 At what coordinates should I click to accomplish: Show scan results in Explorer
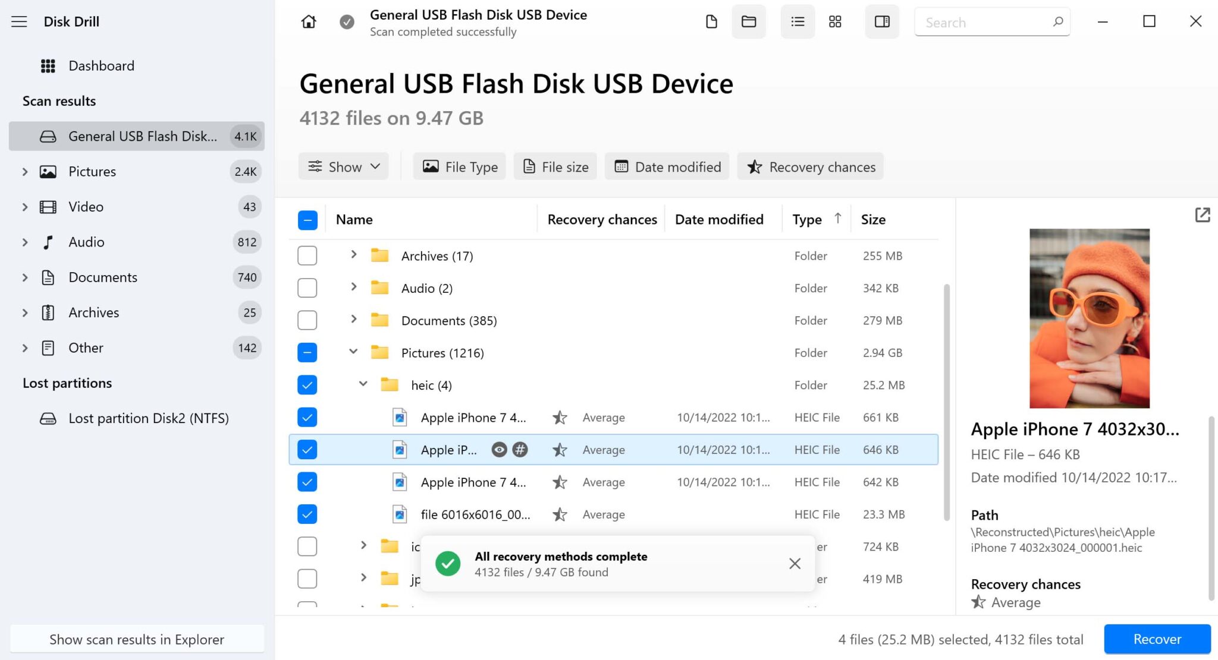[x=136, y=639]
